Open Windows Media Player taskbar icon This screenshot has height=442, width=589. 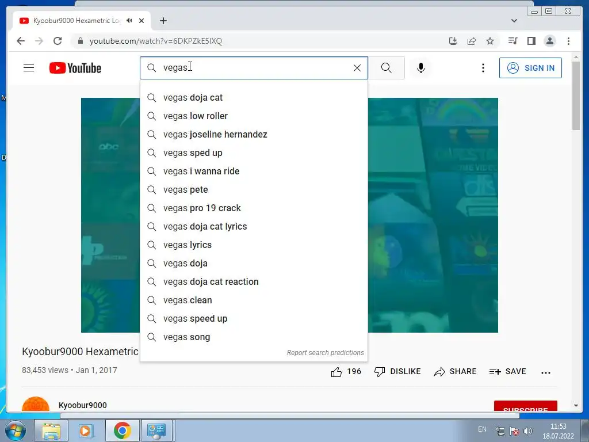(86, 430)
